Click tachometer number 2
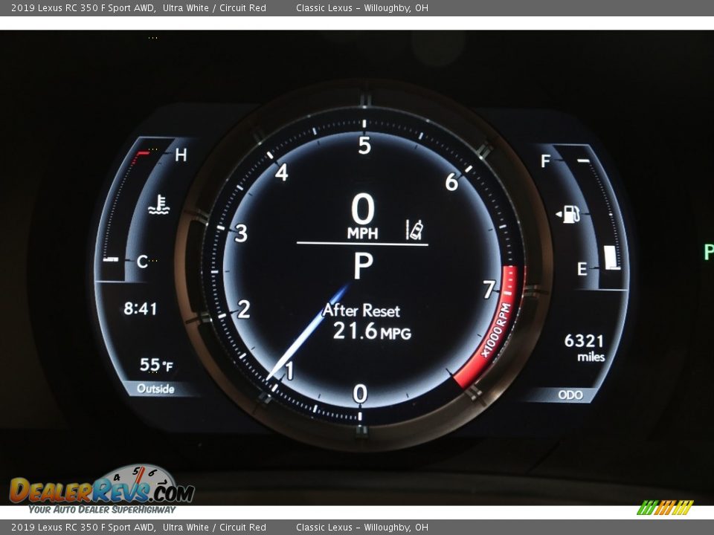714x535 pixels. coord(244,309)
